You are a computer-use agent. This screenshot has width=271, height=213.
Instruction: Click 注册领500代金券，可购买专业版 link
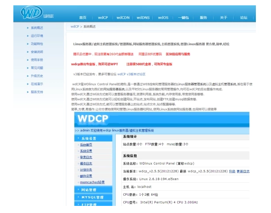coord(149,64)
